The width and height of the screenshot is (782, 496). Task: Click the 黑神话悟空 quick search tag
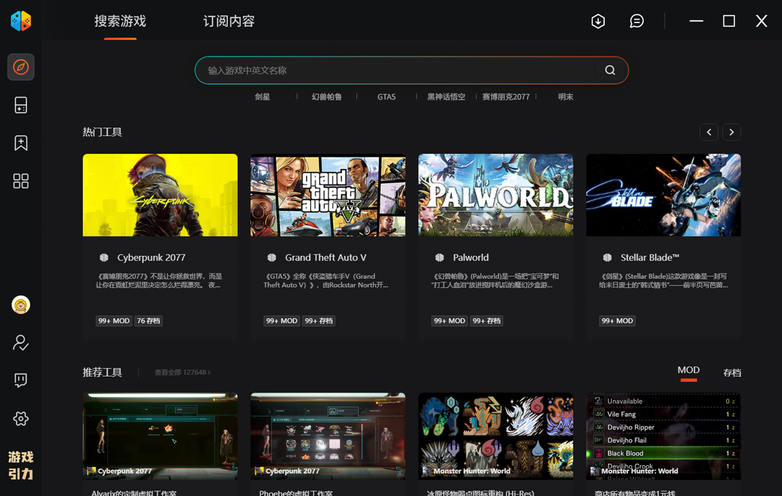[446, 97]
